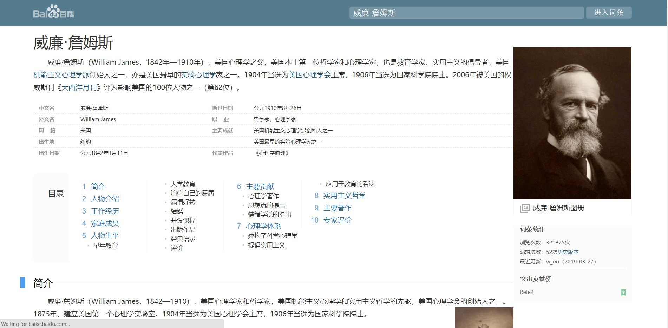Select the 情绪学说的提出 subsection
The image size is (668, 328).
click(269, 215)
